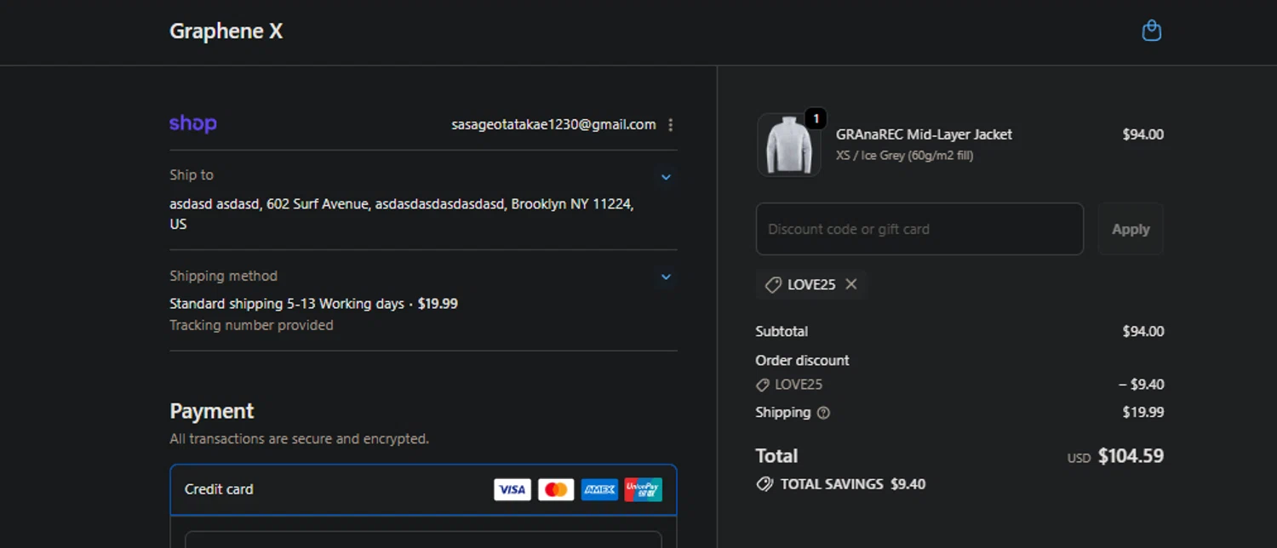Click the − $9.40 discount amount
Image resolution: width=1277 pixels, height=548 pixels.
(1142, 385)
